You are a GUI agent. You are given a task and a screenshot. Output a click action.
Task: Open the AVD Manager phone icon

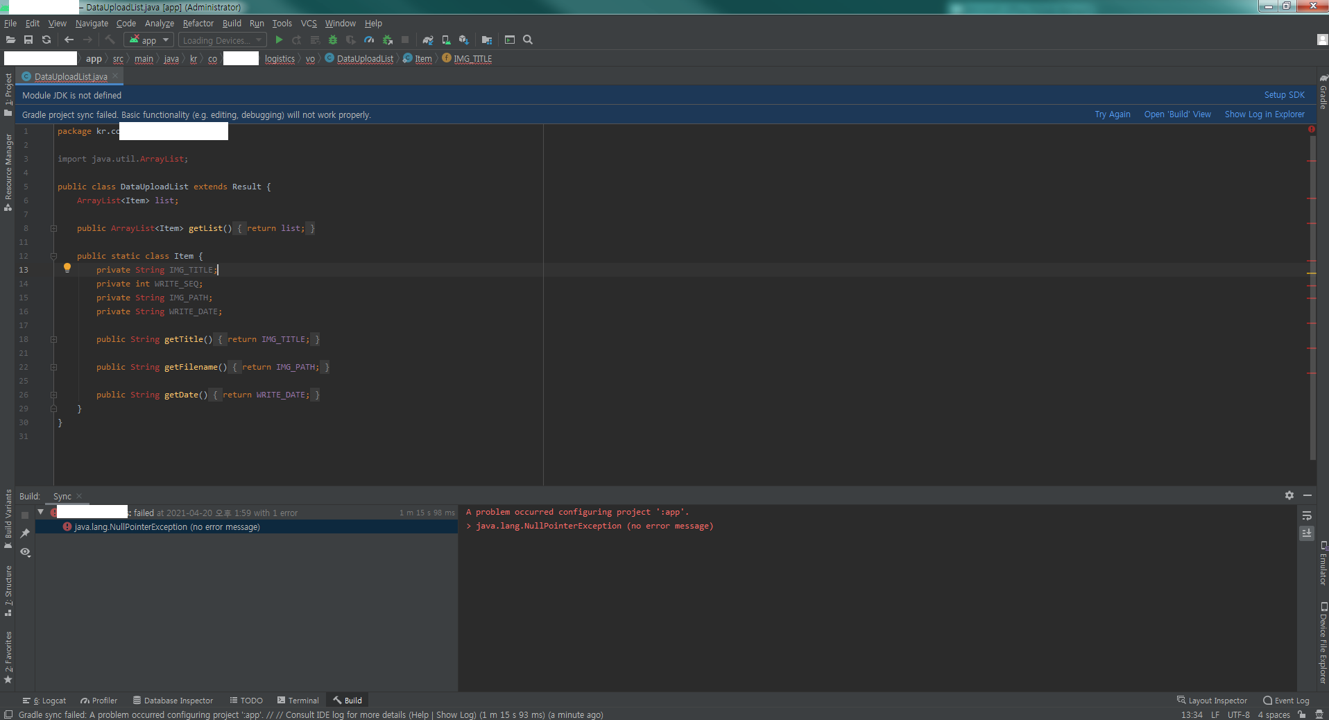446,40
